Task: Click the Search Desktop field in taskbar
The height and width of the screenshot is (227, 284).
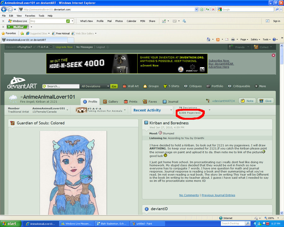Action: pyautogui.click(x=233, y=224)
